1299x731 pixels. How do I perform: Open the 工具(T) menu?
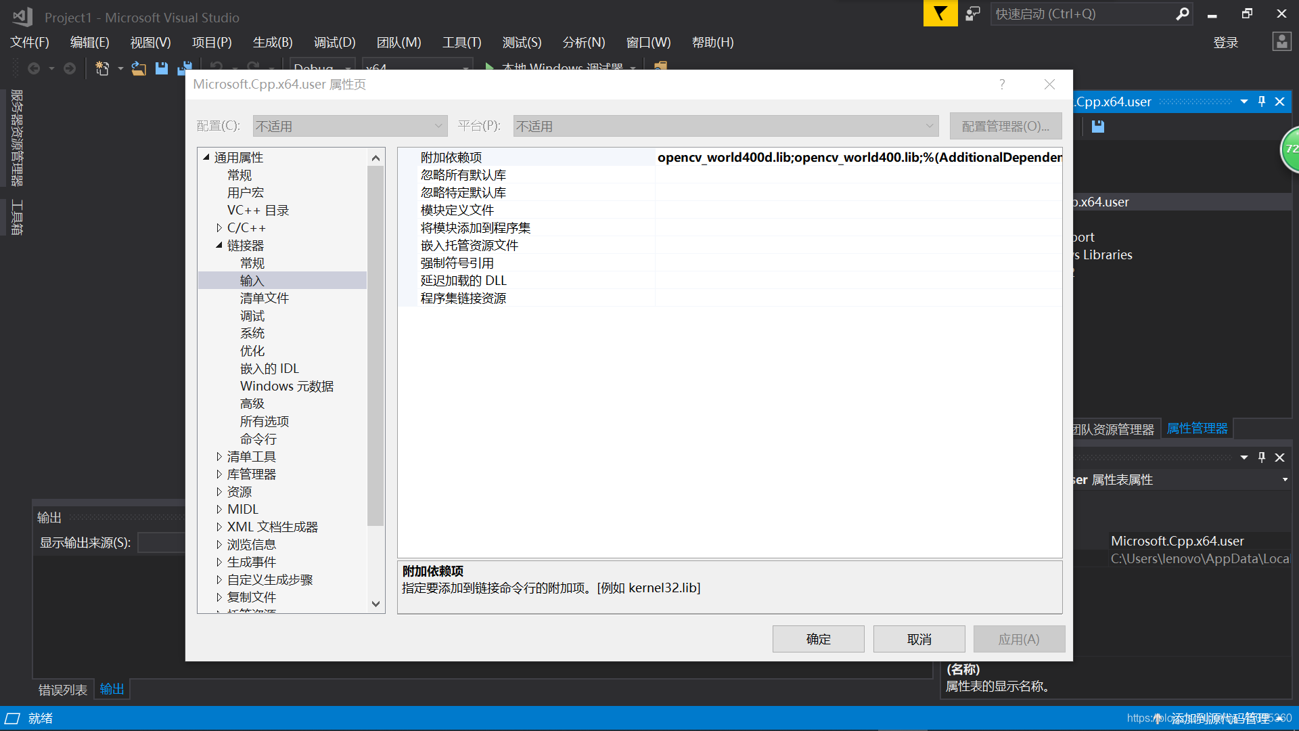tap(461, 42)
